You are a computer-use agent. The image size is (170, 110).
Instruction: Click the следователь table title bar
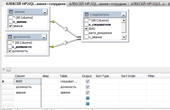tap(105, 14)
